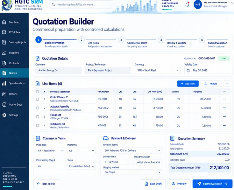234x190 pixels.
Task: Click the Import button
Action: click(x=211, y=84)
